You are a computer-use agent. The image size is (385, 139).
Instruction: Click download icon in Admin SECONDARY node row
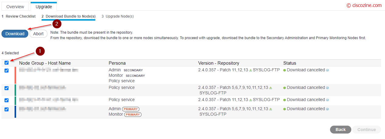pyautogui.click(x=251, y=70)
